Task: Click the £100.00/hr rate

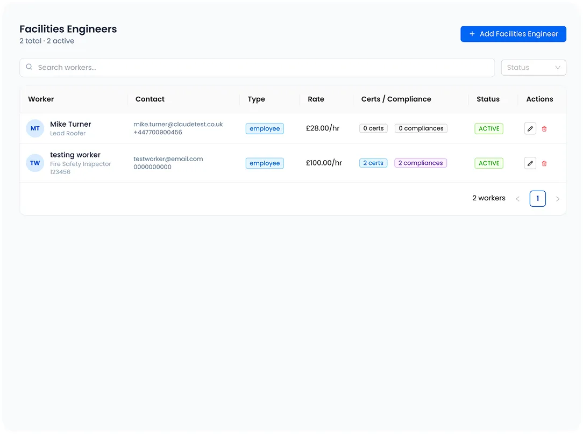Action: click(324, 163)
